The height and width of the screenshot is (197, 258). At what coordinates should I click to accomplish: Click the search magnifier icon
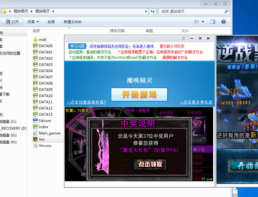click(226, 12)
